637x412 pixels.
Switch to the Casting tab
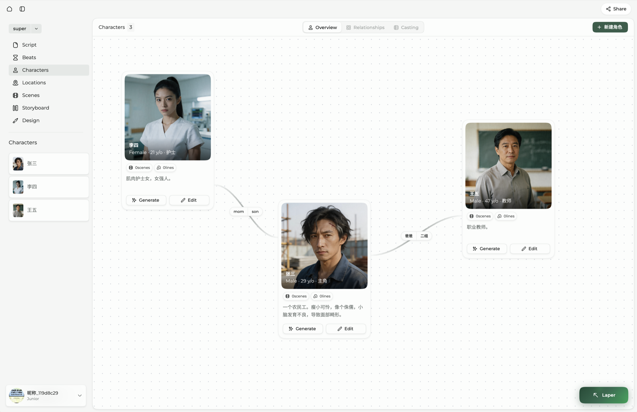pyautogui.click(x=406, y=27)
